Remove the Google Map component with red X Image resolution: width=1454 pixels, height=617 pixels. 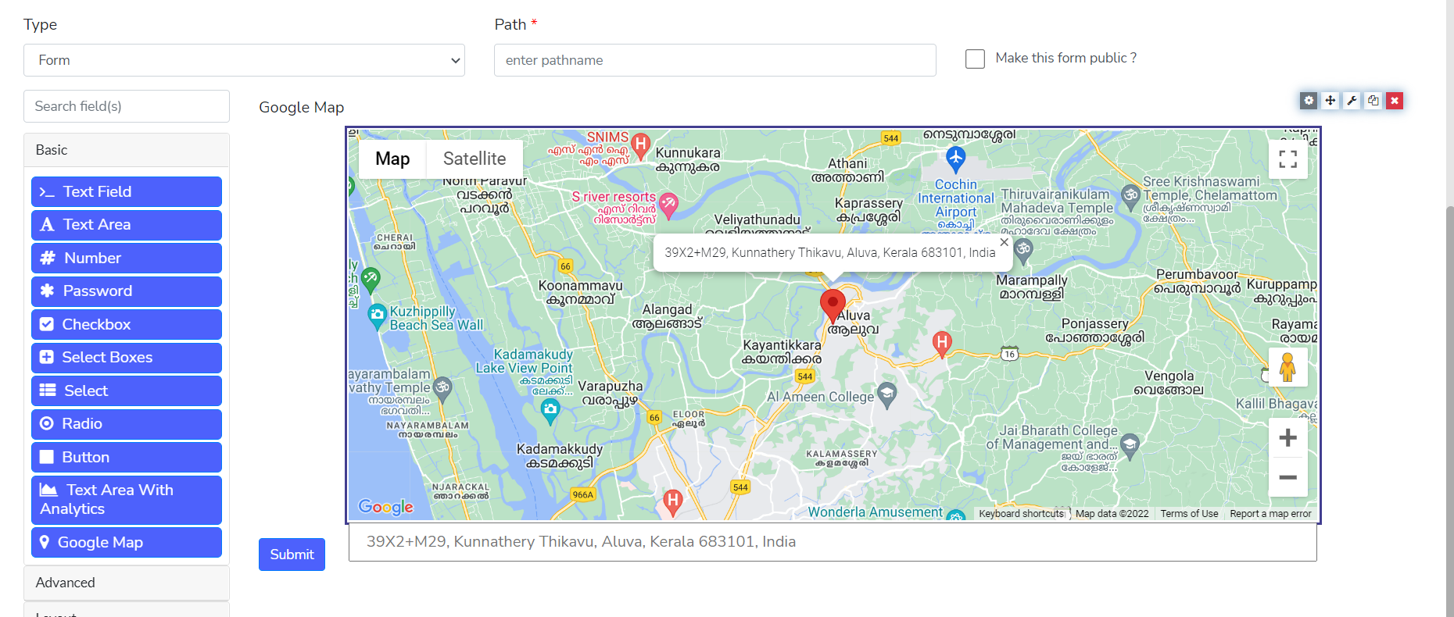1395,101
